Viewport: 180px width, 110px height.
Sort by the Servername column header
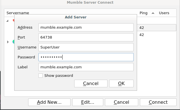point(18,13)
